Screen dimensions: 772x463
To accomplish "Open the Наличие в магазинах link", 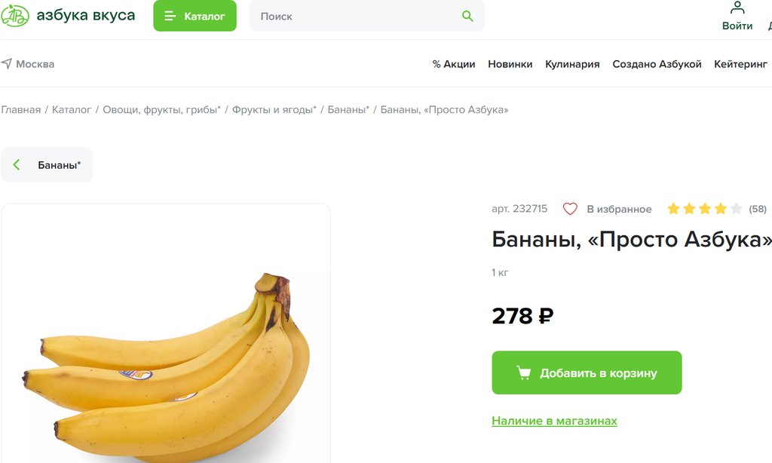I will pos(554,421).
